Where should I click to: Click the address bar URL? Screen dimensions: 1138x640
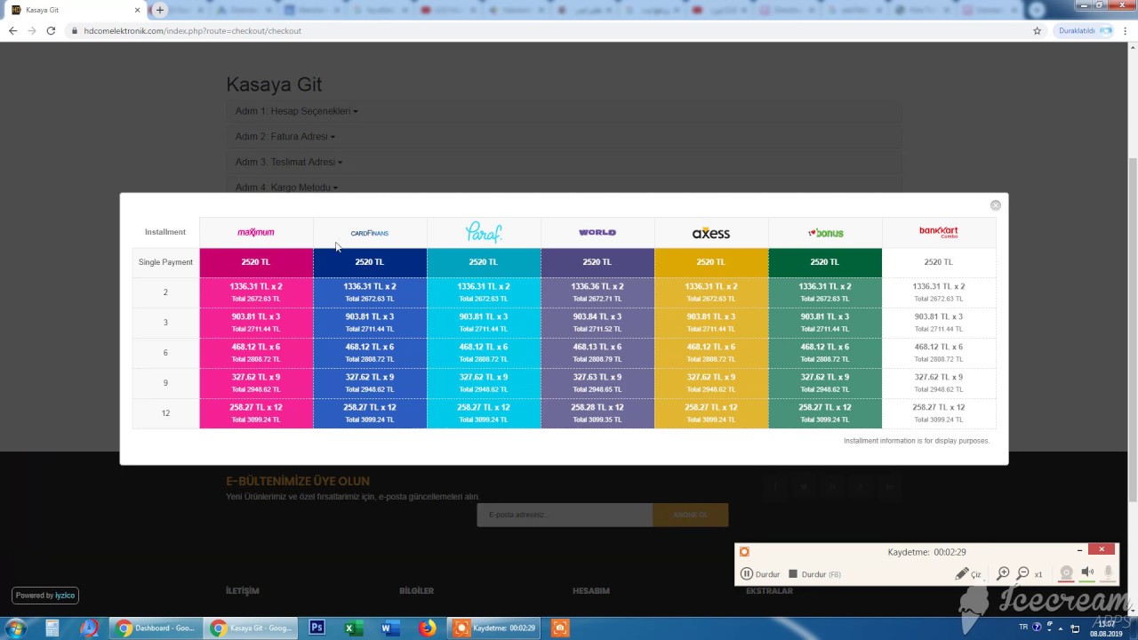(x=193, y=30)
